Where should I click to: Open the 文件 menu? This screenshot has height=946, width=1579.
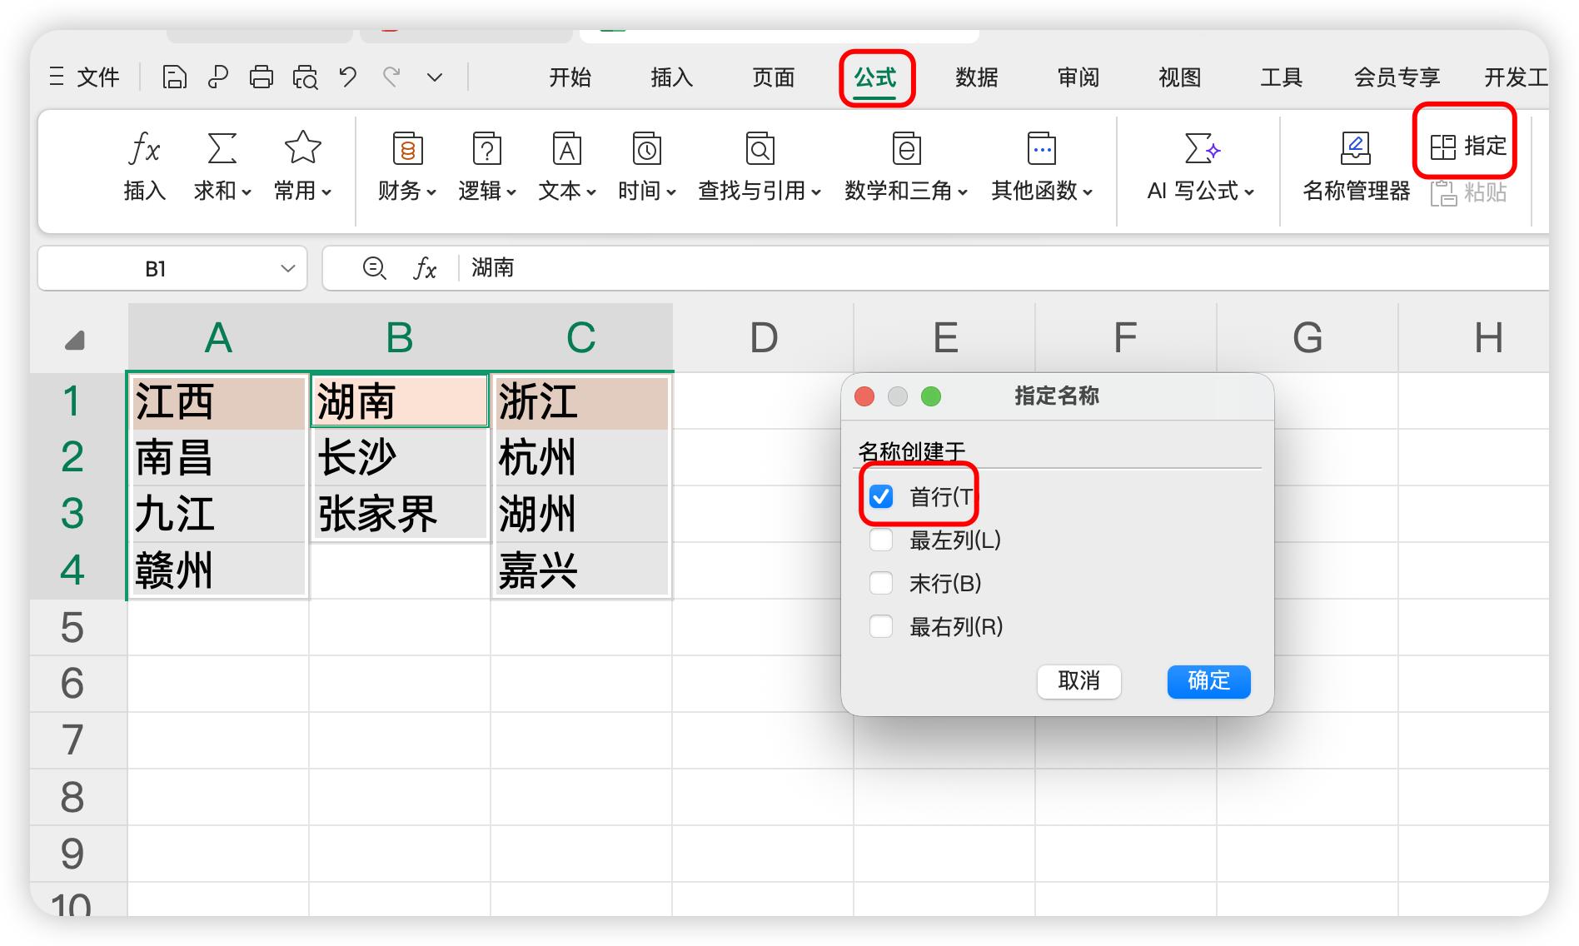click(x=87, y=77)
